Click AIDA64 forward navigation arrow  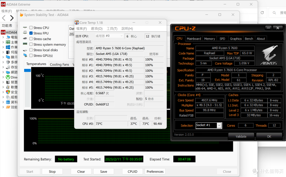(12, 18)
